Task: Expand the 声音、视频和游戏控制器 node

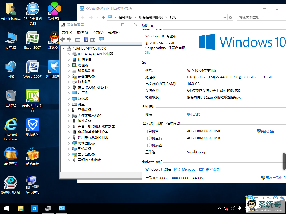Action: pyautogui.click(x=69, y=127)
